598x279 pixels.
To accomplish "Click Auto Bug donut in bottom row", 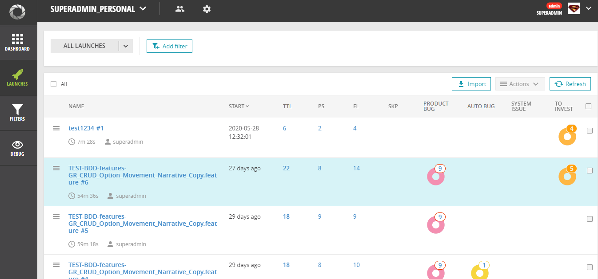I will (480, 271).
